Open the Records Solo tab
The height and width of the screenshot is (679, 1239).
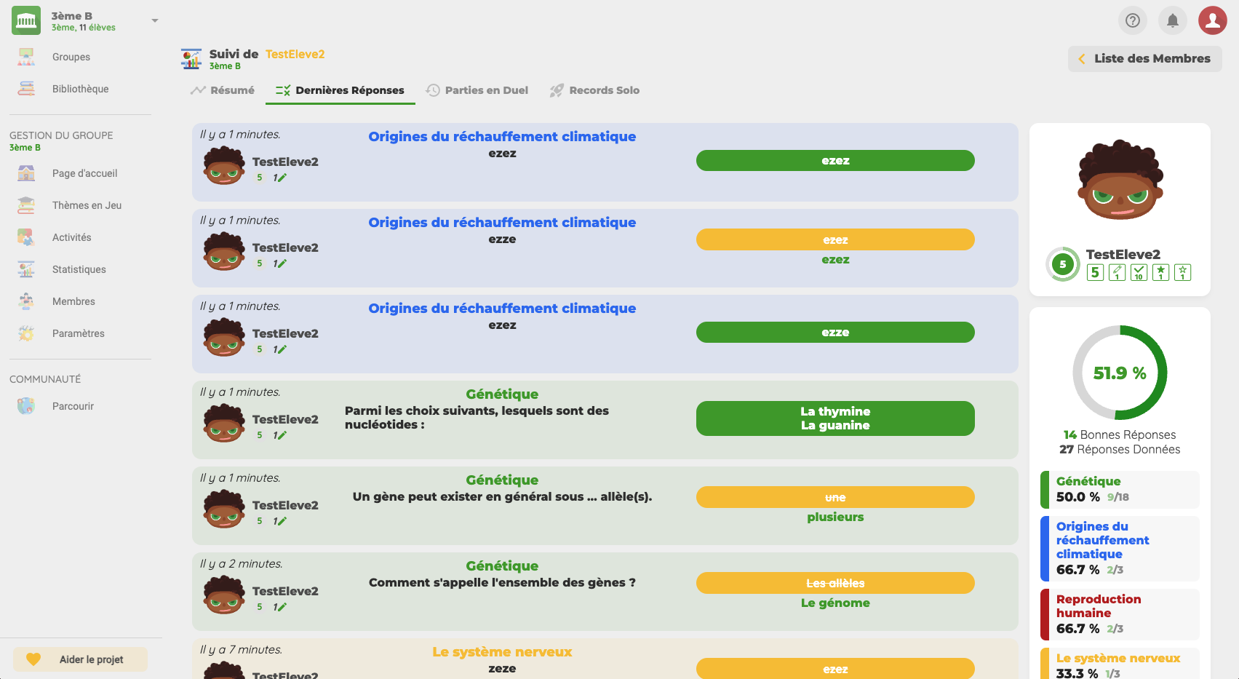coord(595,90)
